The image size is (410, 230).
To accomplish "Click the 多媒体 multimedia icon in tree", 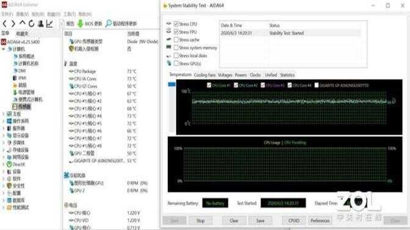I will click(9, 142).
